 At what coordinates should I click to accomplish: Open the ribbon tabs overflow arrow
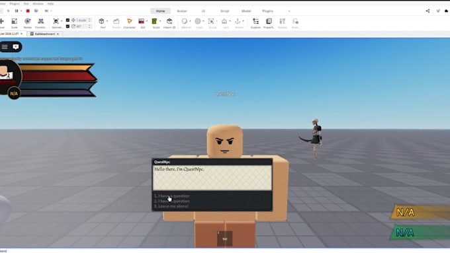(x=289, y=11)
